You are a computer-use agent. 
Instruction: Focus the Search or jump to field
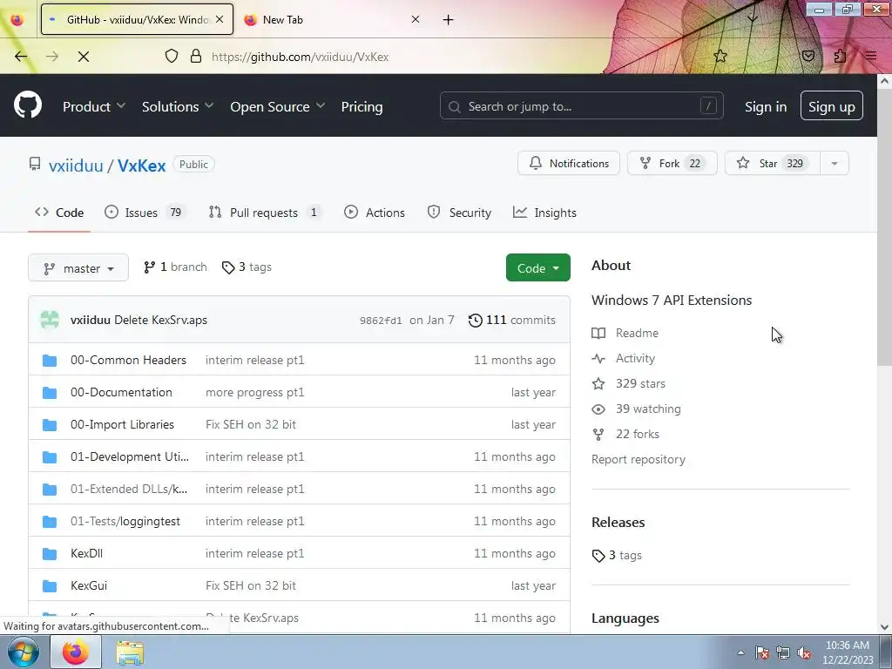tap(581, 105)
